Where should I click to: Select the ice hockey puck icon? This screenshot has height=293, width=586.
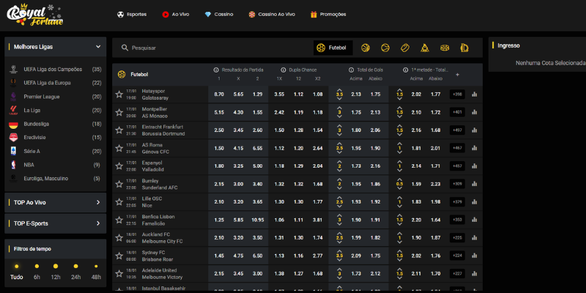445,48
